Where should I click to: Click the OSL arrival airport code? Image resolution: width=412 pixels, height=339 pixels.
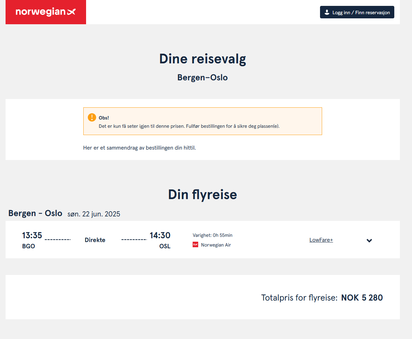[x=165, y=247]
